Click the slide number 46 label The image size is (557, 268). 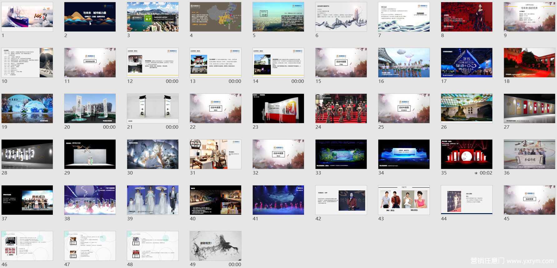point(4,265)
